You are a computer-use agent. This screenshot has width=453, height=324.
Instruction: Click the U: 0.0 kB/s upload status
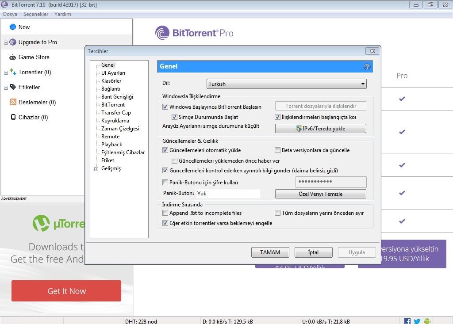(326, 321)
